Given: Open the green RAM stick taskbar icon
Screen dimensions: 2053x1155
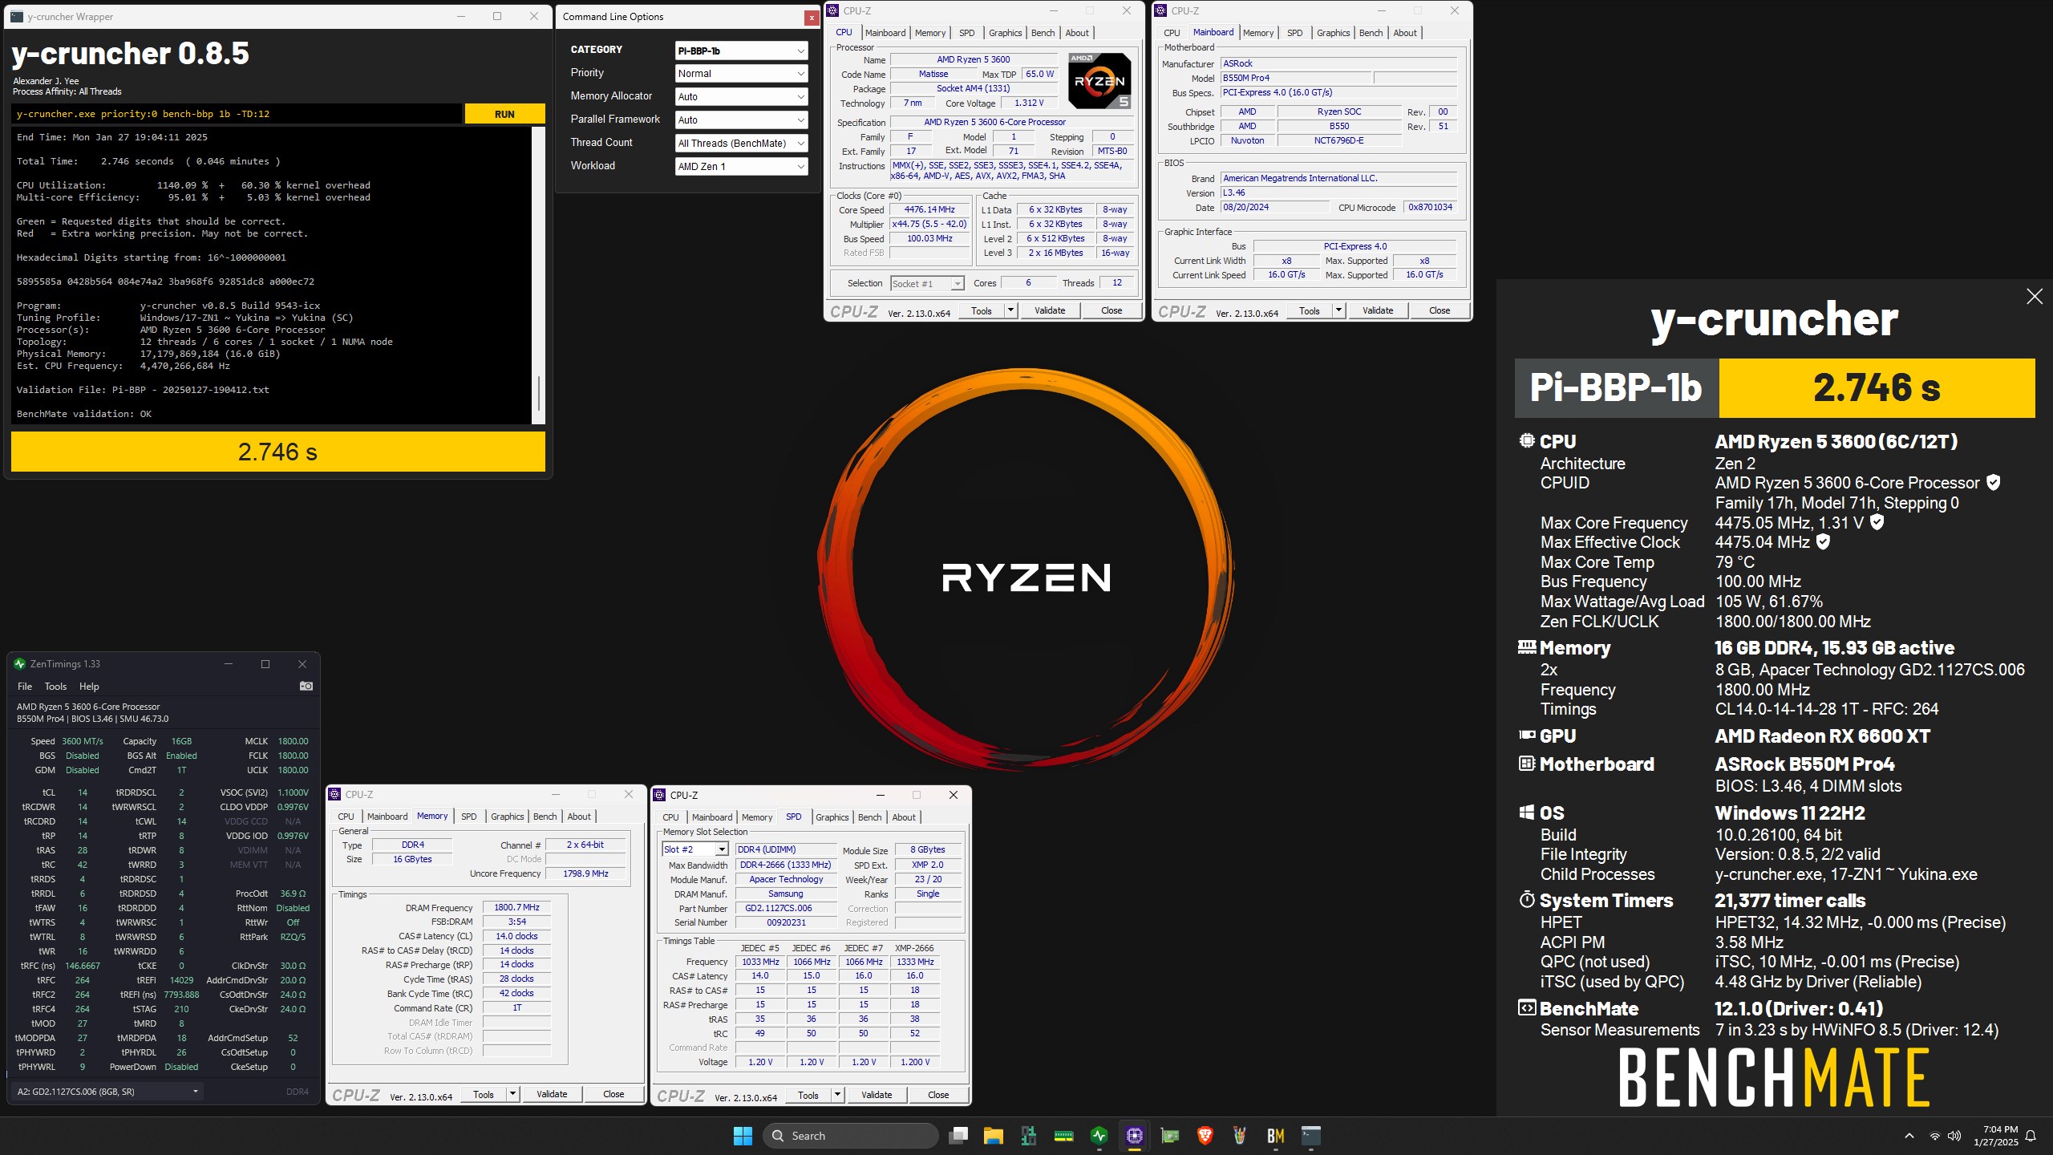Looking at the screenshot, I should point(1064,1136).
